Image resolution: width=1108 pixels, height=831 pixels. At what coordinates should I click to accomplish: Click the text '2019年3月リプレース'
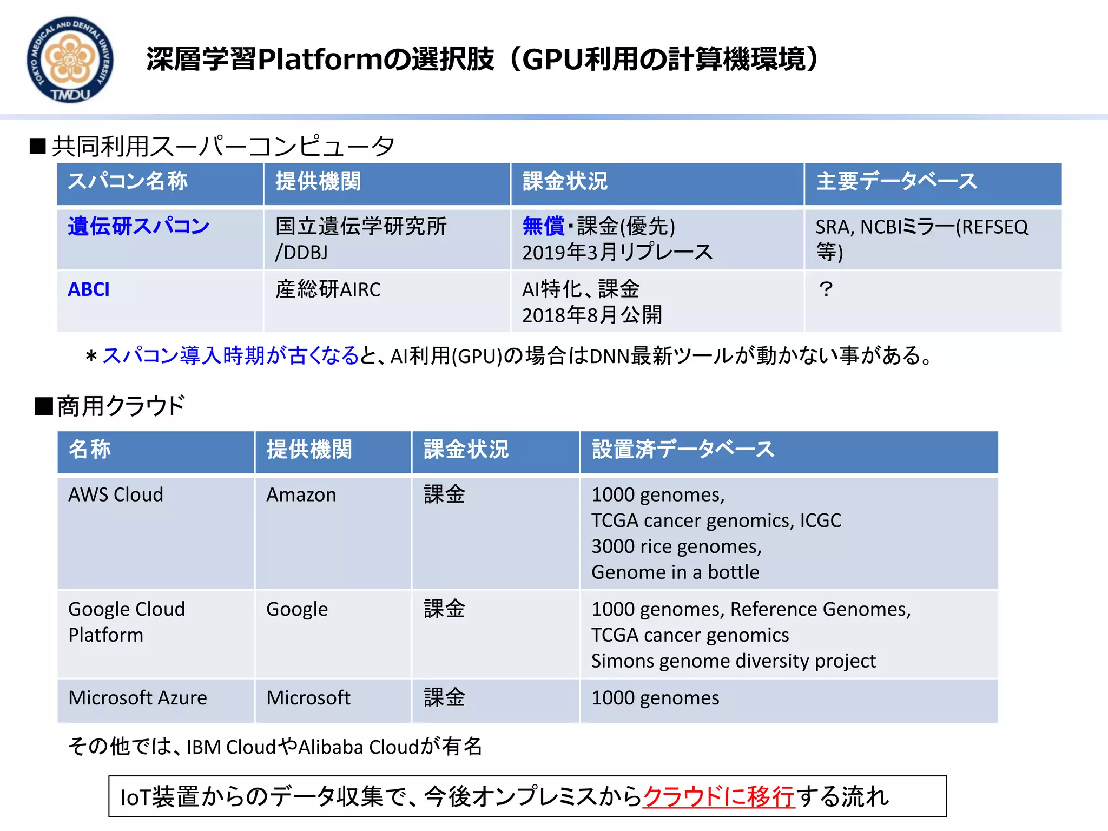click(x=617, y=252)
